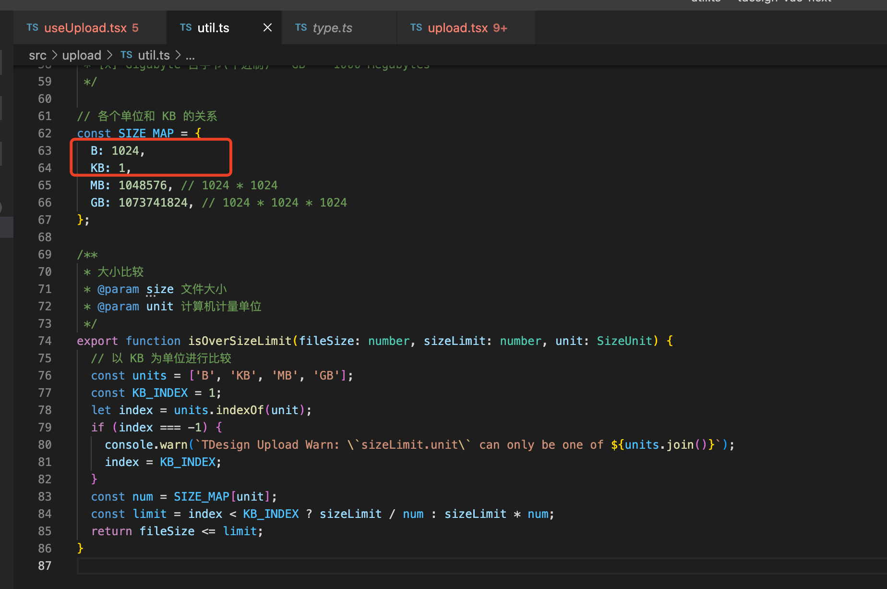The height and width of the screenshot is (589, 887).
Task: Click the '9+' badge on the upload.tsx tab
Action: tap(499, 28)
